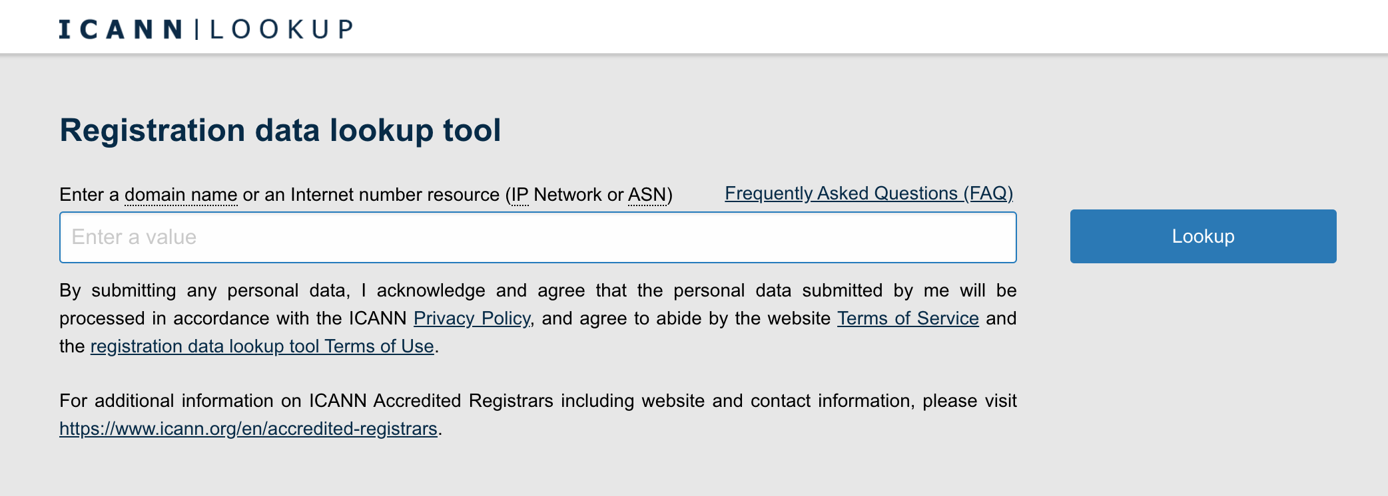Click Terms of Service in the agreement text

point(908,318)
